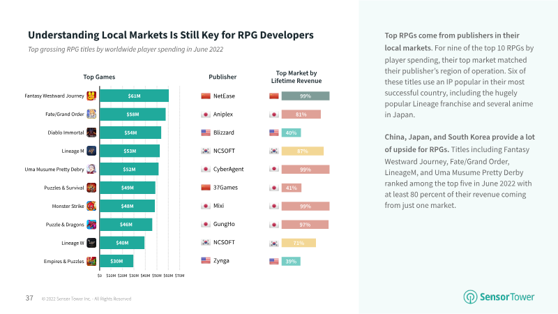558x314 pixels.
Task: Click the Korea flag beside CyberAgent's upper neighbor NCSOFT, Lineage M row
Action: click(206, 151)
